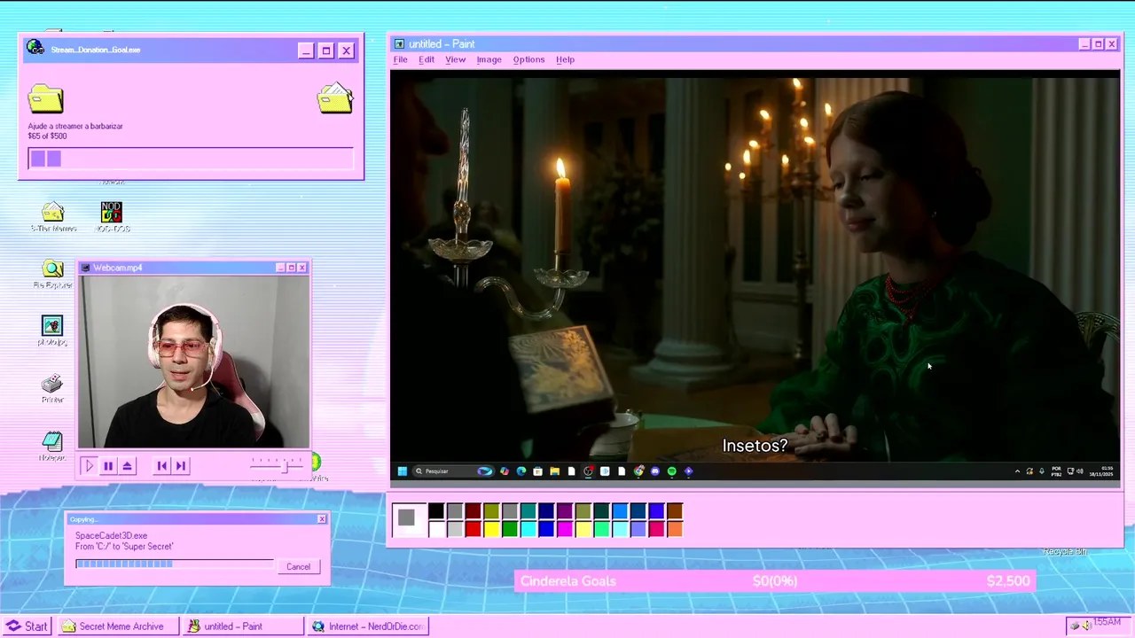This screenshot has width=1135, height=638.
Task: Cancel the SpaceCadet3D.exe copy
Action: [298, 567]
